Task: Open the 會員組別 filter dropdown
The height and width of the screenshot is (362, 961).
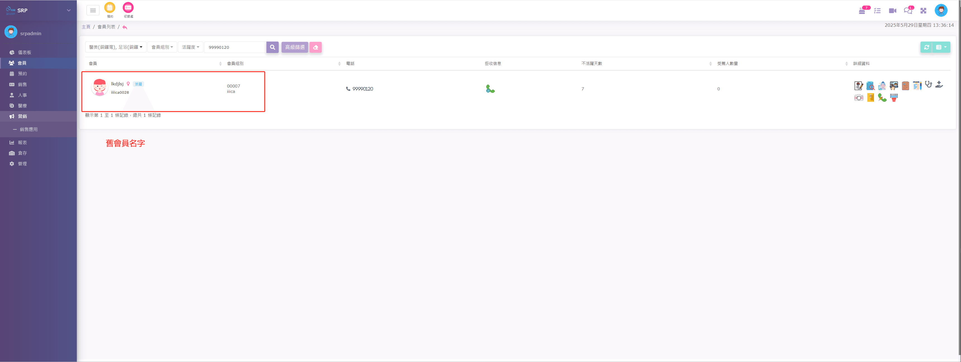Action: pos(162,47)
